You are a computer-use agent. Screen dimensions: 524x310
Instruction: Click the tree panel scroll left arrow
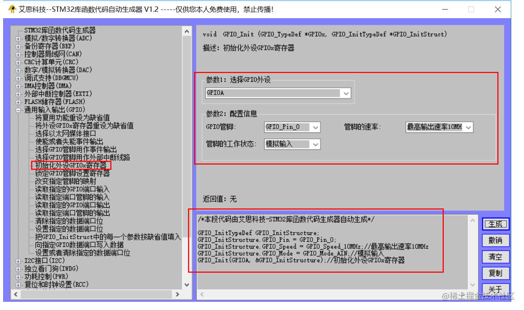point(15,294)
